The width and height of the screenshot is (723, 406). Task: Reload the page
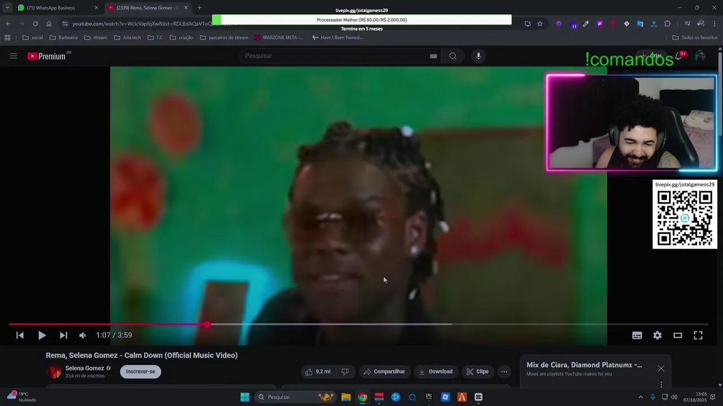(x=35, y=24)
